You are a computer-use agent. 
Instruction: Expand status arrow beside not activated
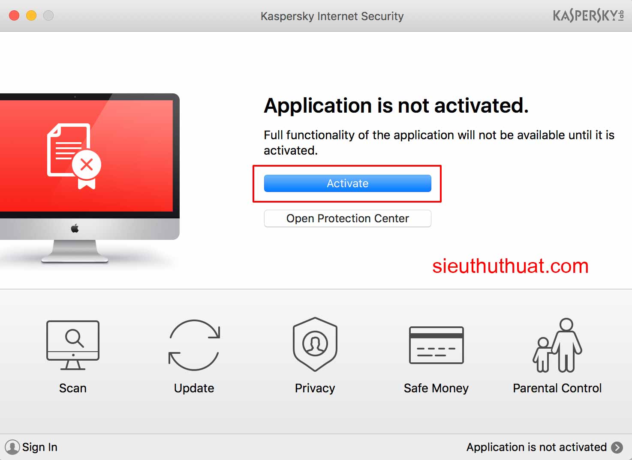pos(617,447)
